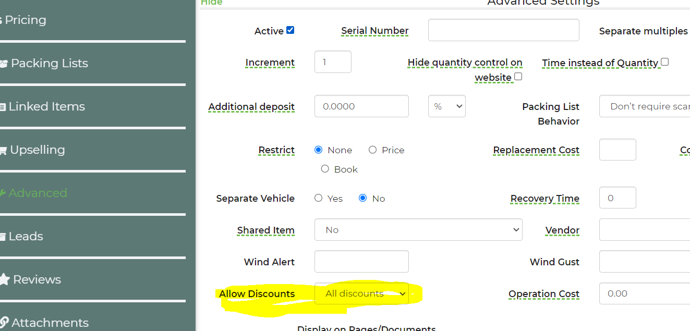The image size is (690, 331).
Task: Enable Hide quantity control on website
Action: (x=518, y=77)
